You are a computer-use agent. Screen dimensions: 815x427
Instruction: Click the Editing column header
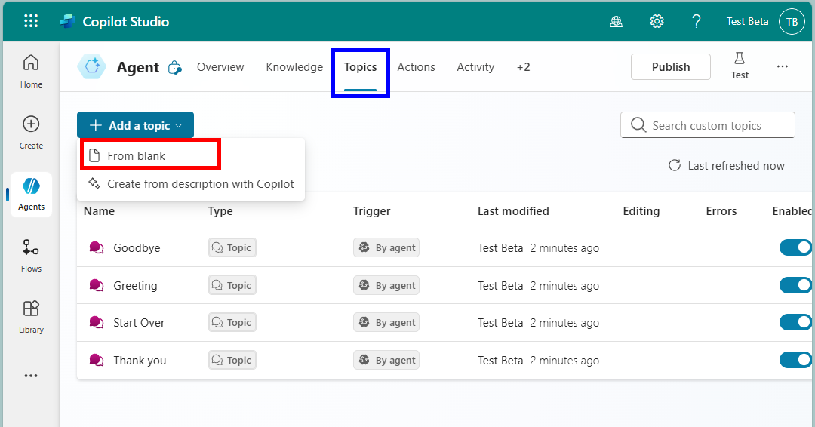point(641,211)
